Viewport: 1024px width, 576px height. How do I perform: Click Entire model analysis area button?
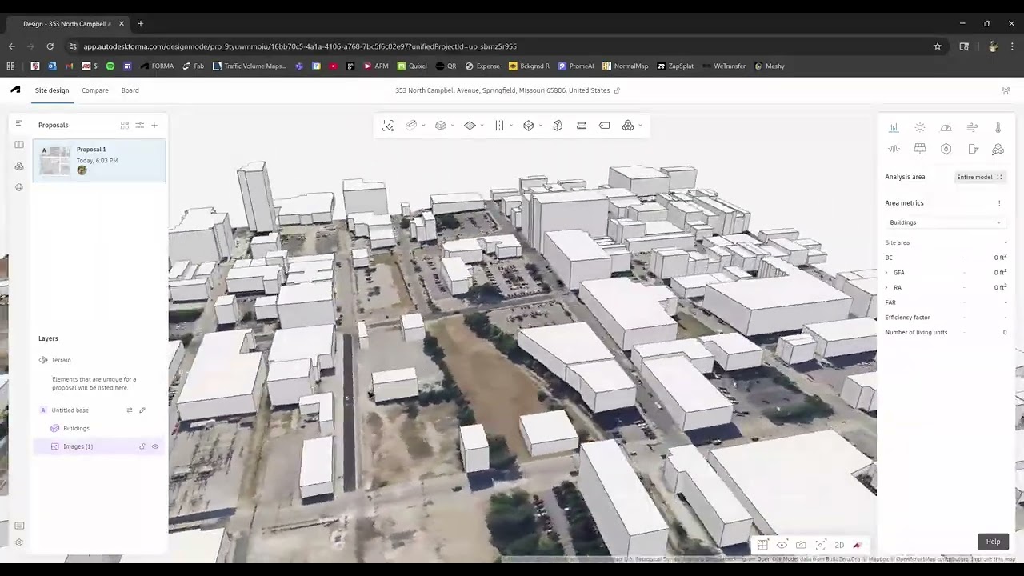click(x=980, y=177)
